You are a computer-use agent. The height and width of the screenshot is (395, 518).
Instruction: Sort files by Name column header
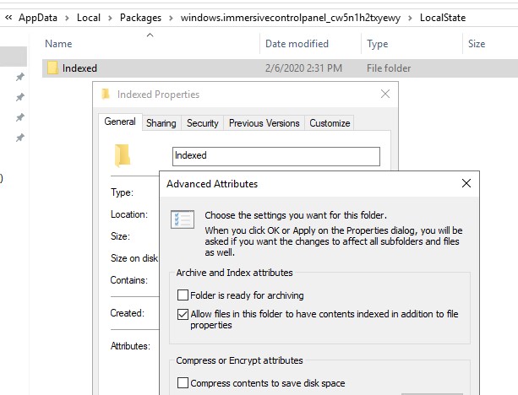coord(58,44)
